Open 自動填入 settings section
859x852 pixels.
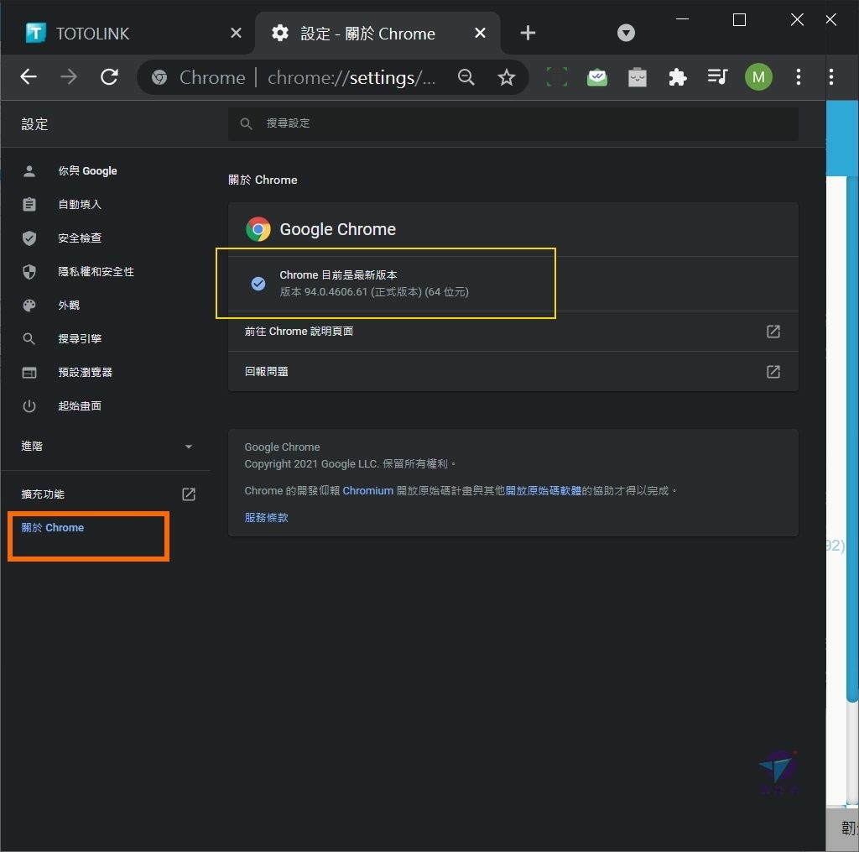point(80,205)
